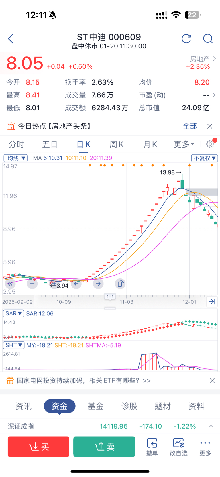Refresh the stock quote
This screenshot has width=220, height=477.
186,39
